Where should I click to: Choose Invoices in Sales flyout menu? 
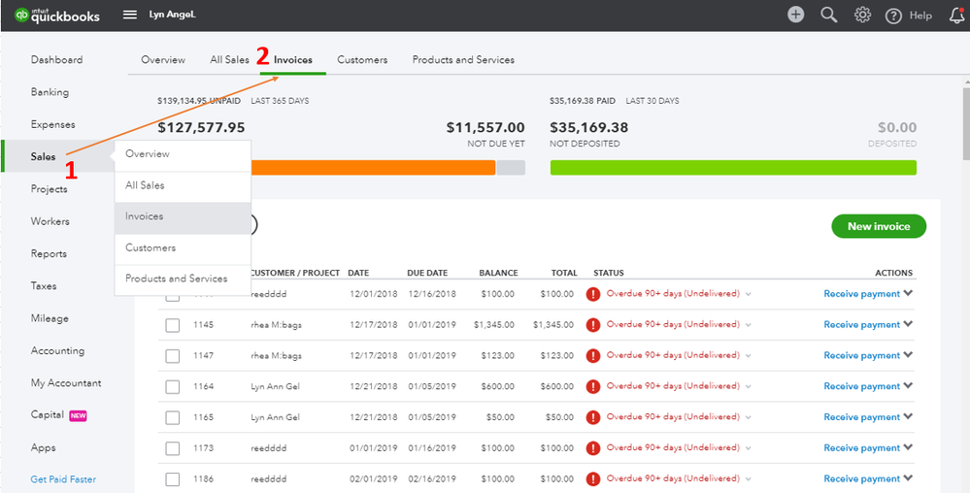coord(183,217)
